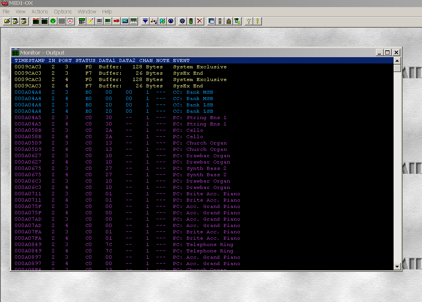
Task: Open the Options menu
Action: tap(62, 12)
